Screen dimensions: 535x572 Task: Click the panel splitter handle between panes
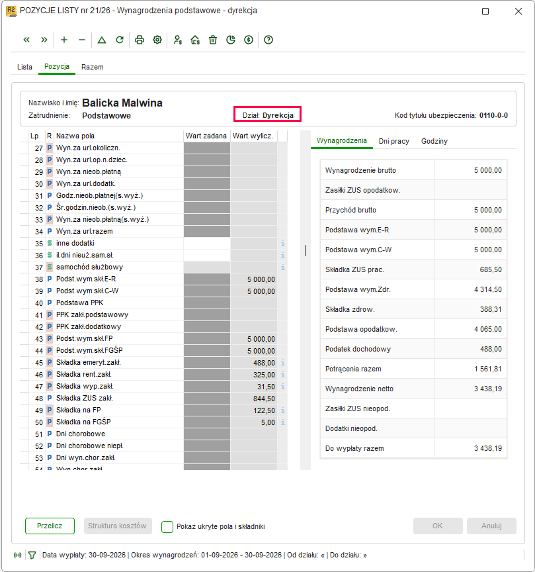click(306, 250)
